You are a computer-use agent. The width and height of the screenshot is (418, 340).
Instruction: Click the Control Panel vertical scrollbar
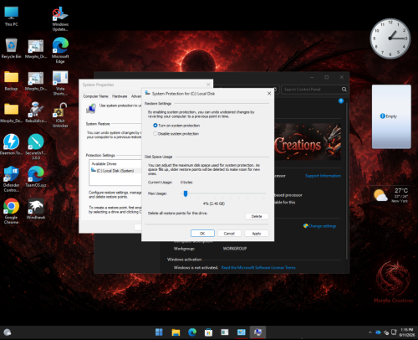[346, 181]
